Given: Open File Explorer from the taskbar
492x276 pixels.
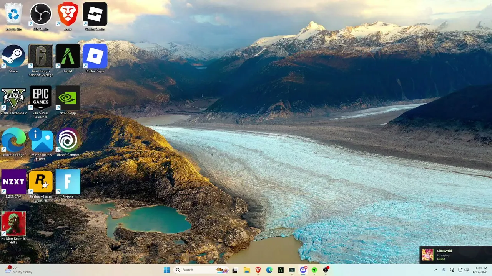Looking at the screenshot, I should (x=246, y=270).
